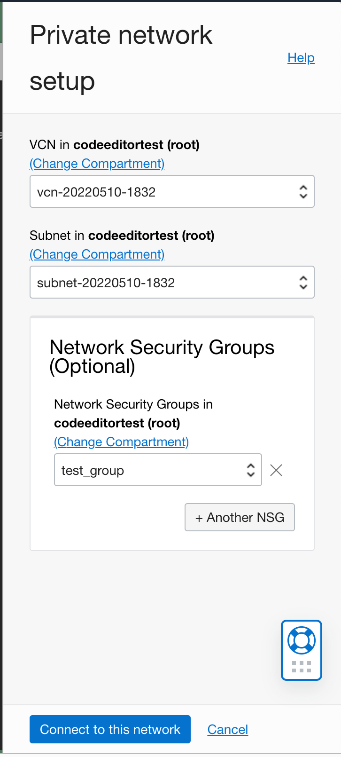The image size is (341, 757).
Task: Open the test_group NSG dropdown
Action: point(150,470)
